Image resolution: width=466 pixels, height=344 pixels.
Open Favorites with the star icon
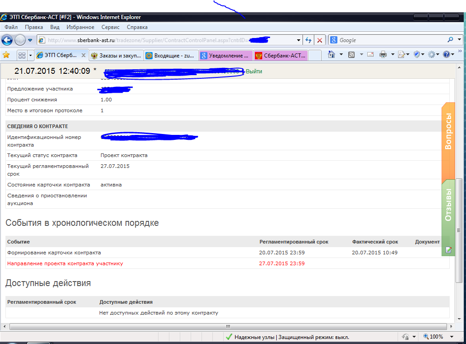coord(6,55)
